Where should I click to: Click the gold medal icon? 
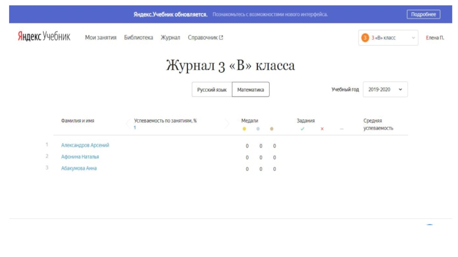click(x=244, y=129)
